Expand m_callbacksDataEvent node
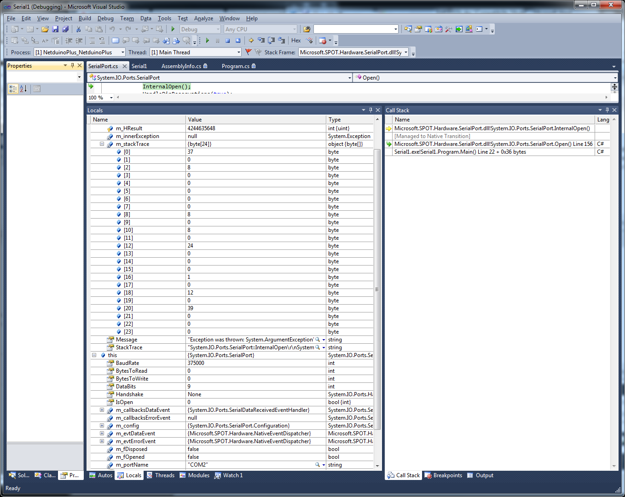Viewport: 625px width, 497px height. coord(102,410)
